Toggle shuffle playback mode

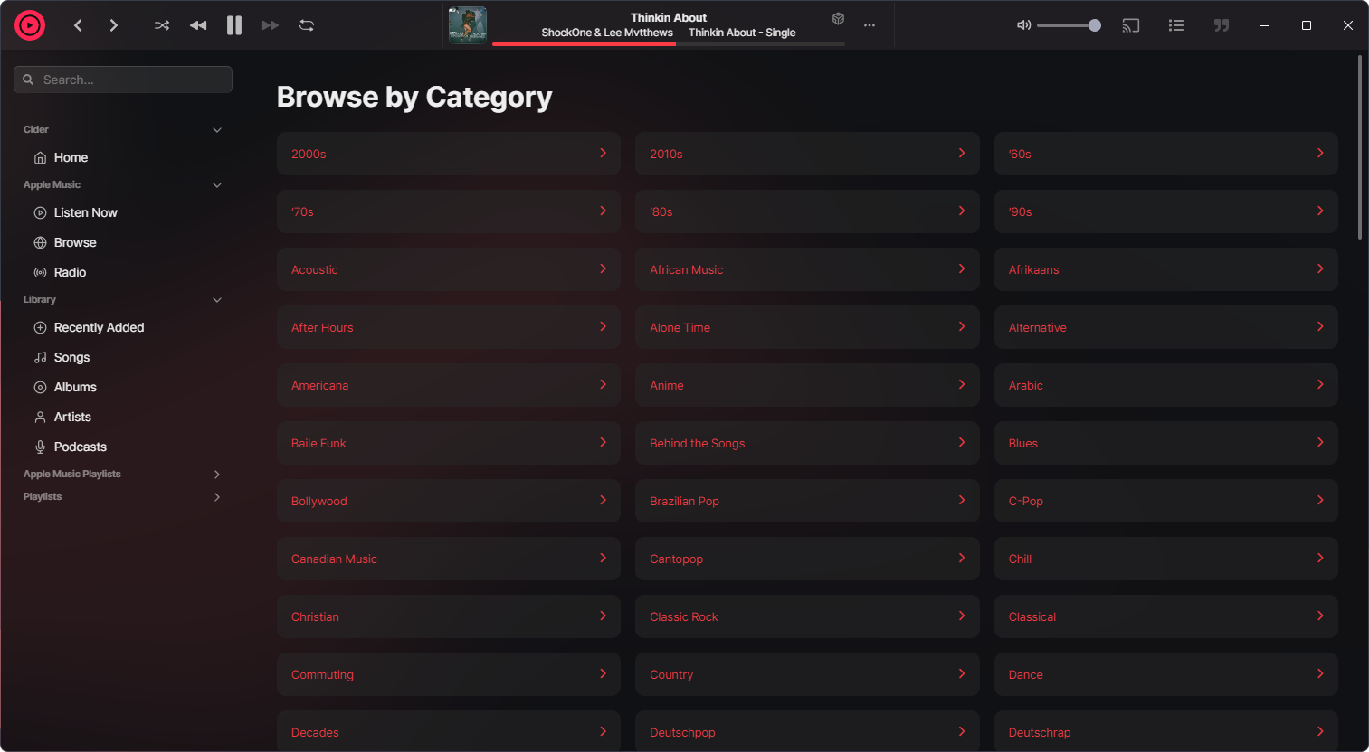click(162, 25)
